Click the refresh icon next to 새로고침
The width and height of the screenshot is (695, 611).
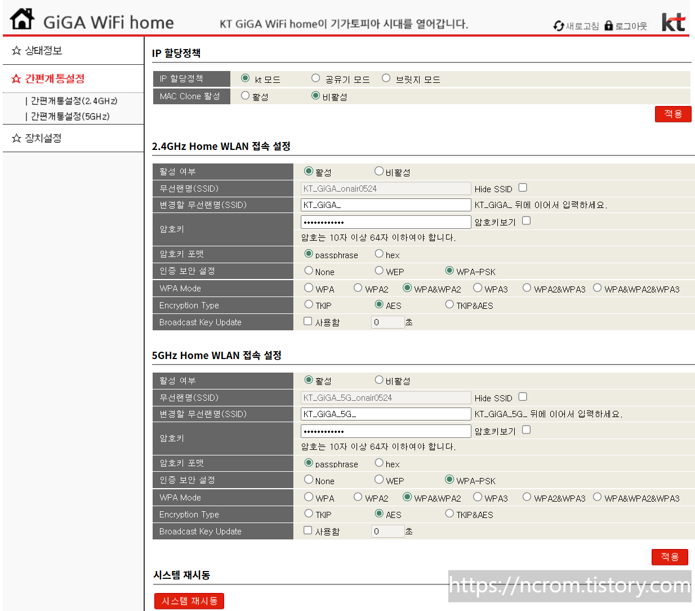tap(559, 26)
